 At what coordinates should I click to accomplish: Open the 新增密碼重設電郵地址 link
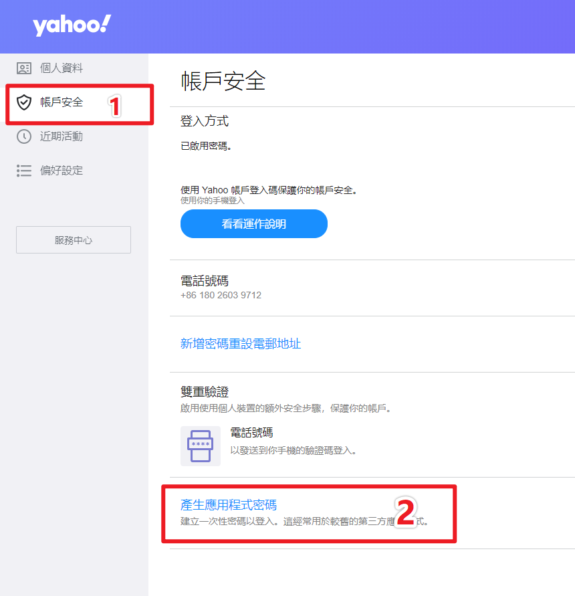click(241, 344)
